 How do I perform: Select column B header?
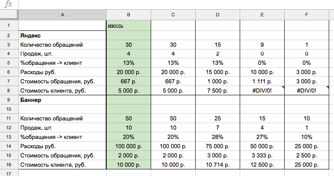[129, 15]
